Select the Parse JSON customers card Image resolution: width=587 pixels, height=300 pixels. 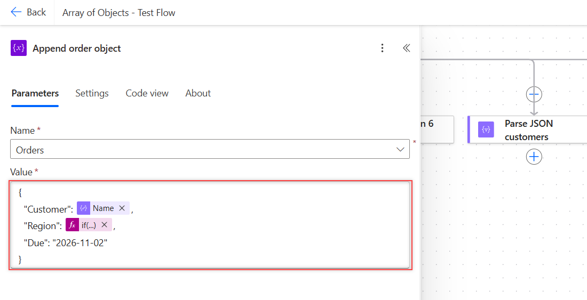(527, 129)
